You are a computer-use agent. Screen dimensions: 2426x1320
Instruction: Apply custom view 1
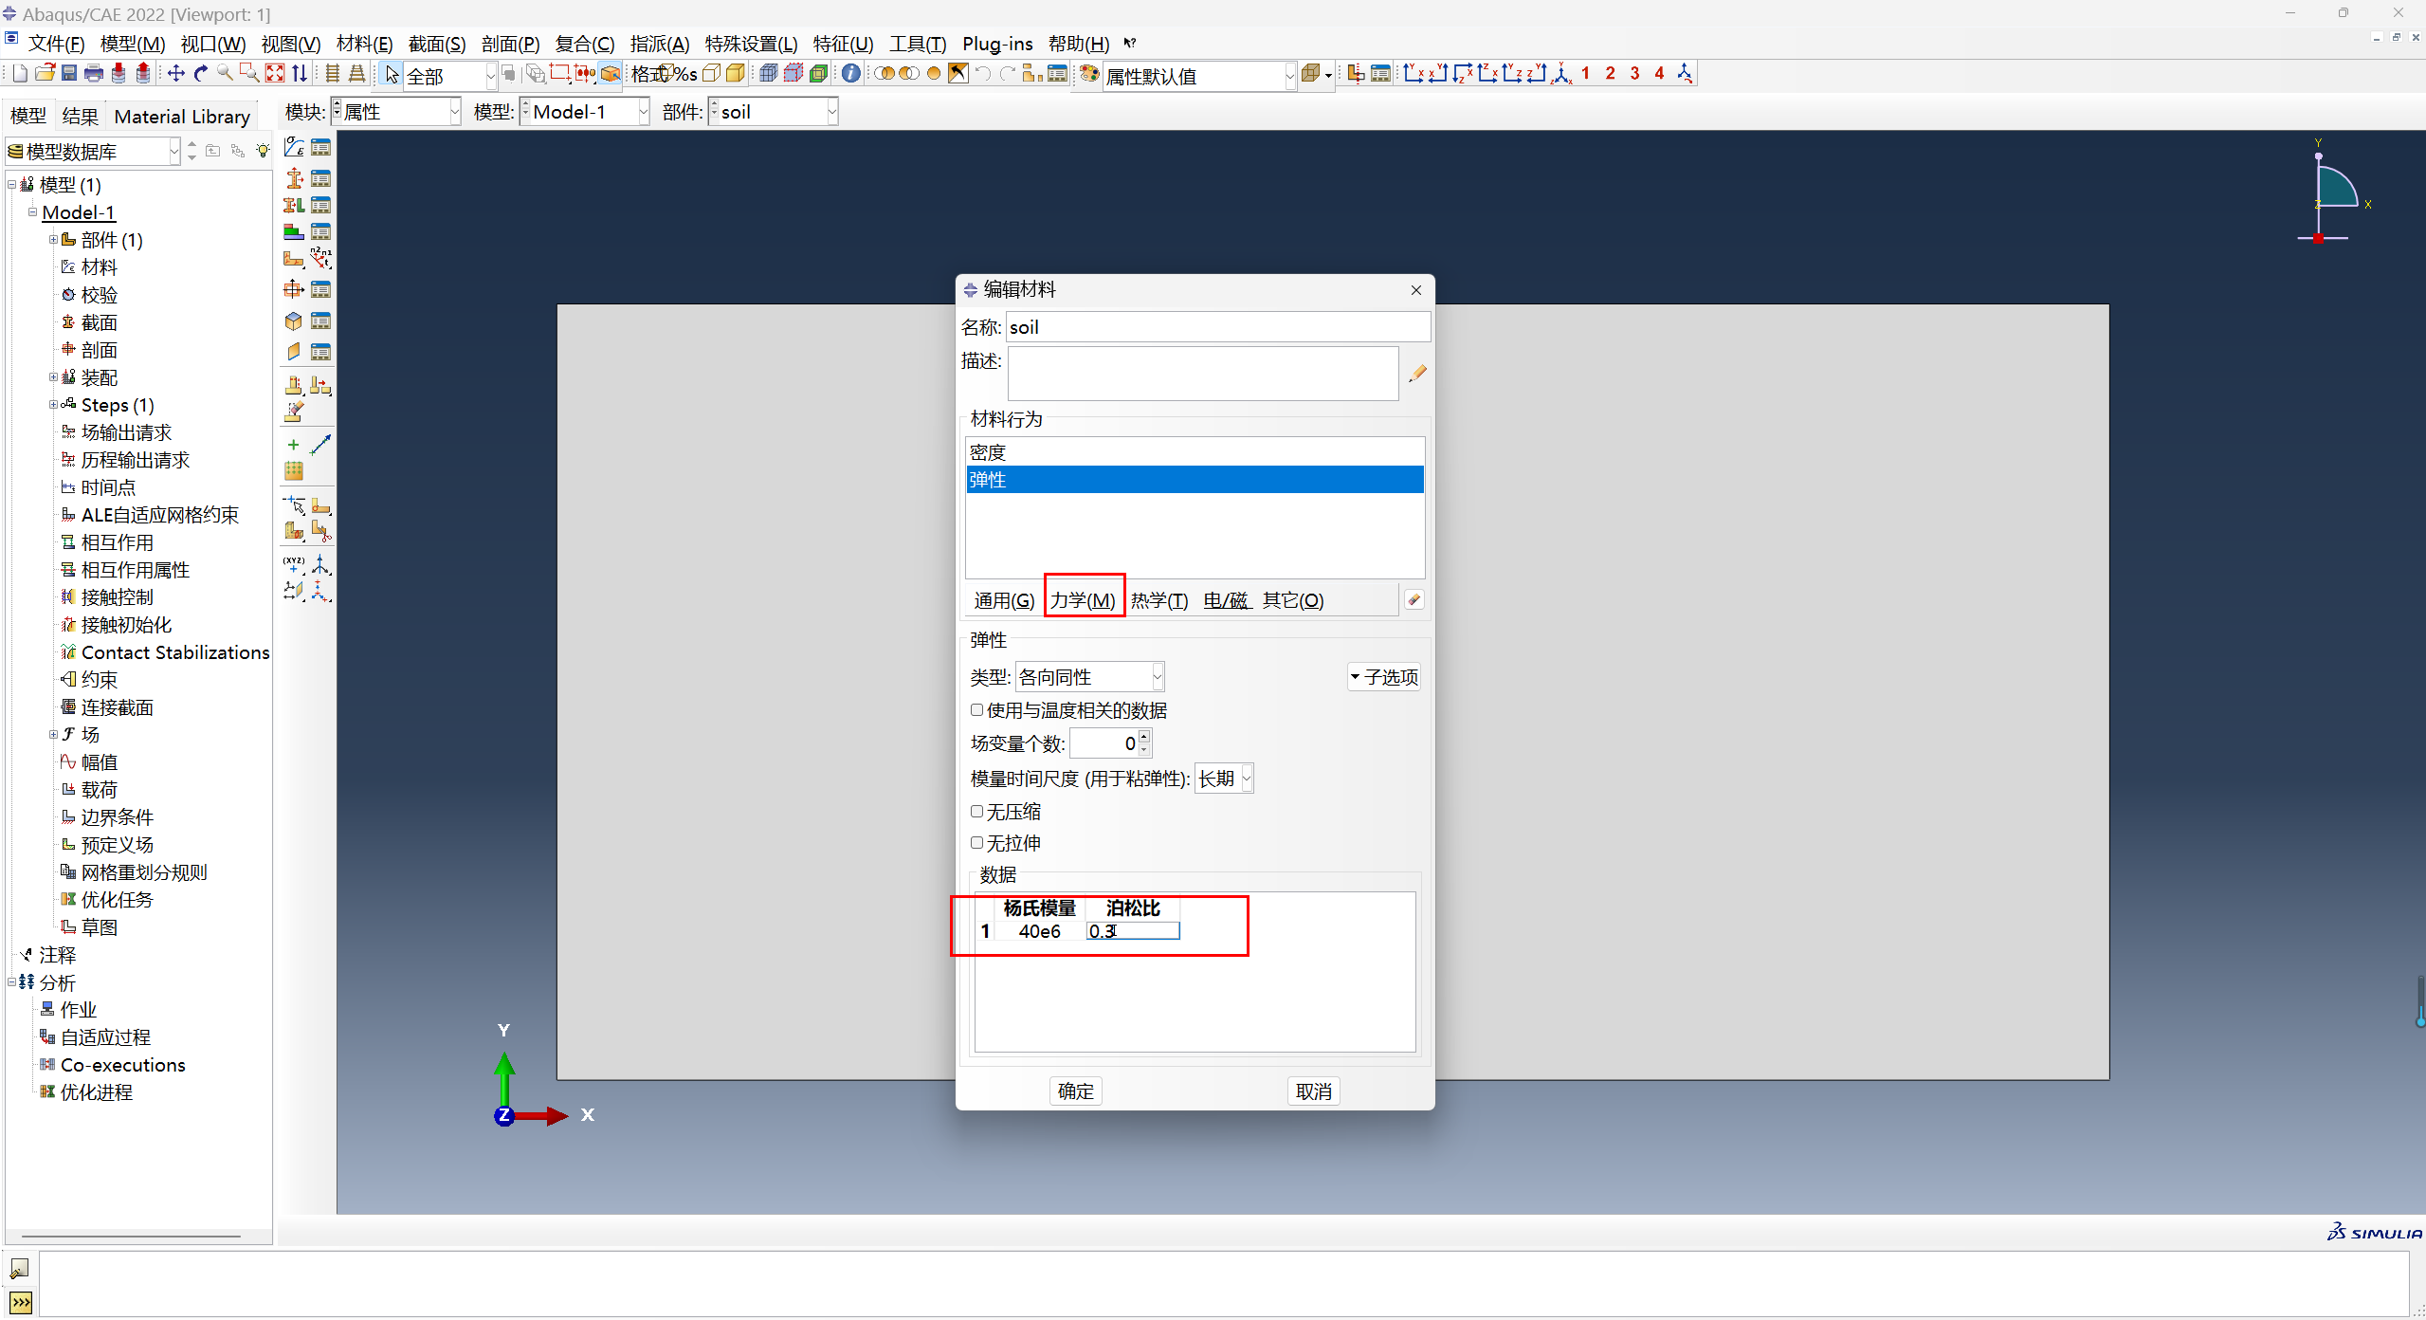[1586, 74]
